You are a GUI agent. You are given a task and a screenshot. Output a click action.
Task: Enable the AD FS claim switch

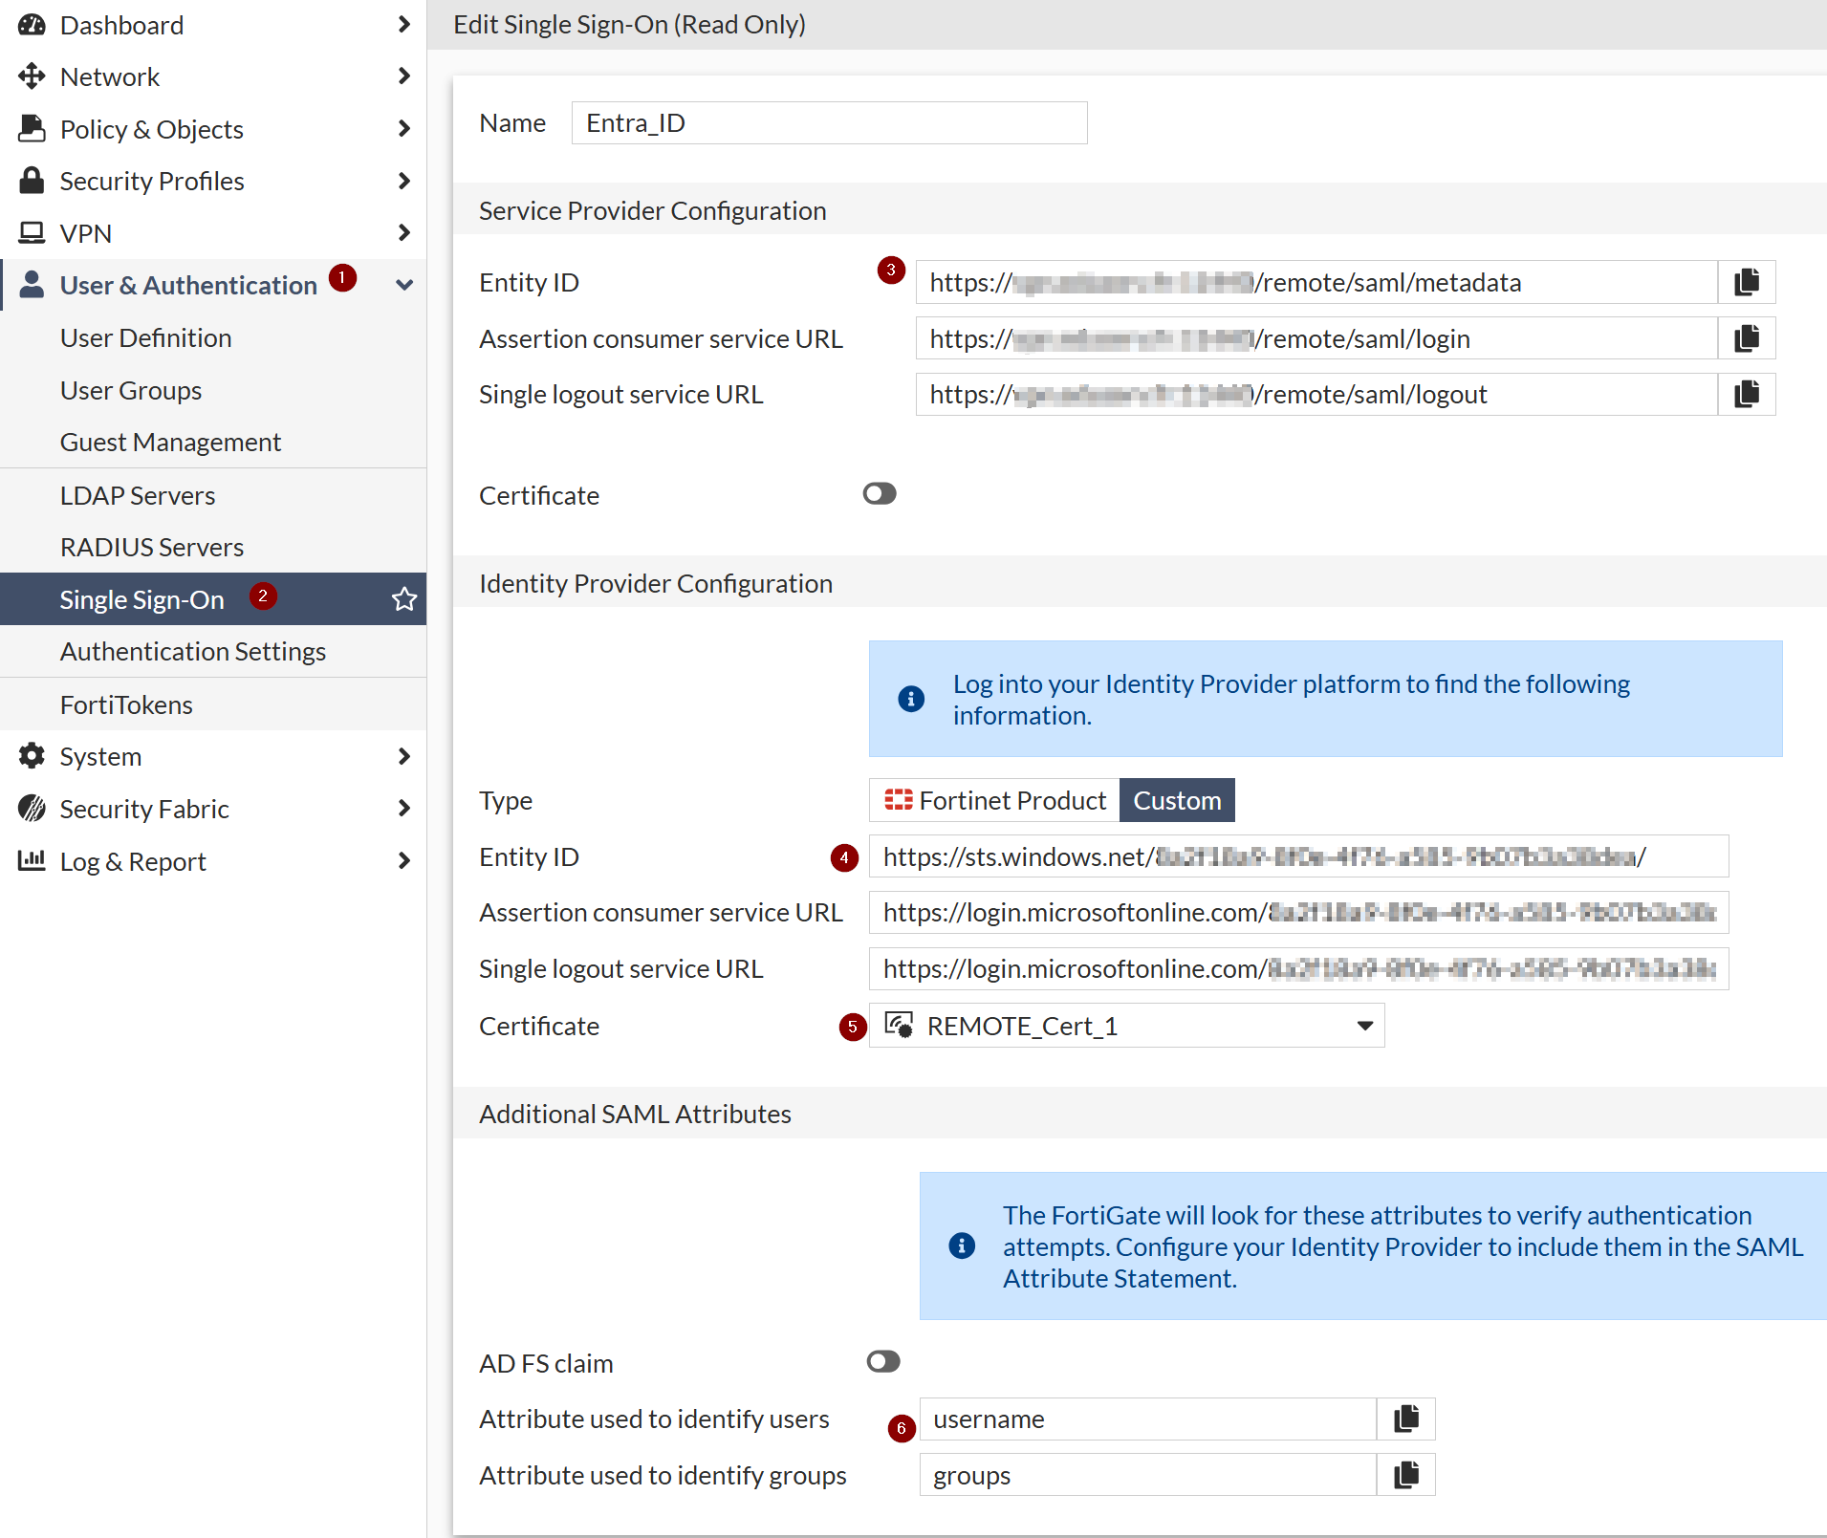tap(883, 1361)
